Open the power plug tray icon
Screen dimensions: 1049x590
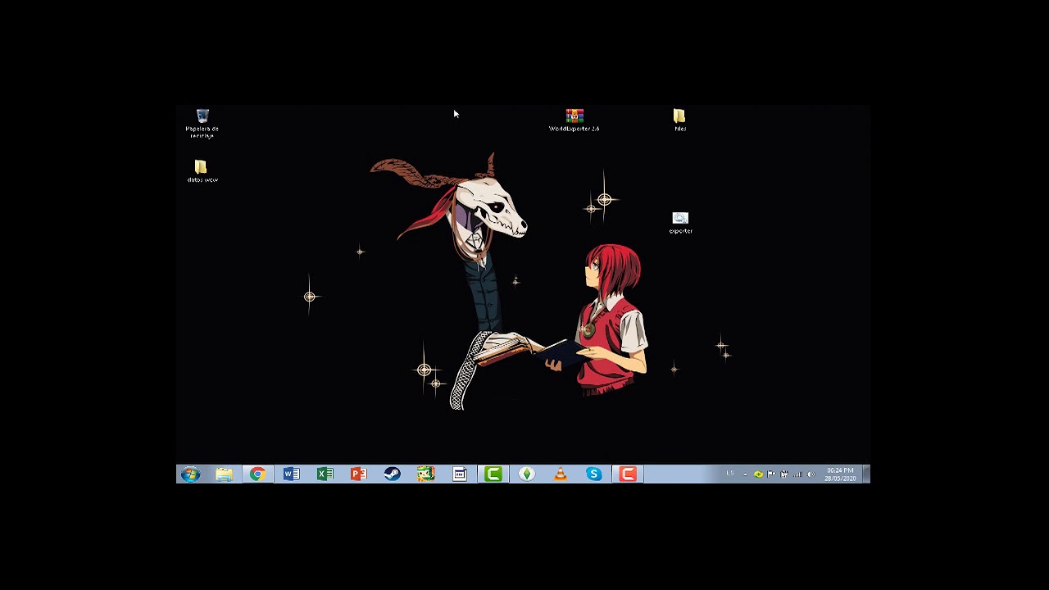784,474
